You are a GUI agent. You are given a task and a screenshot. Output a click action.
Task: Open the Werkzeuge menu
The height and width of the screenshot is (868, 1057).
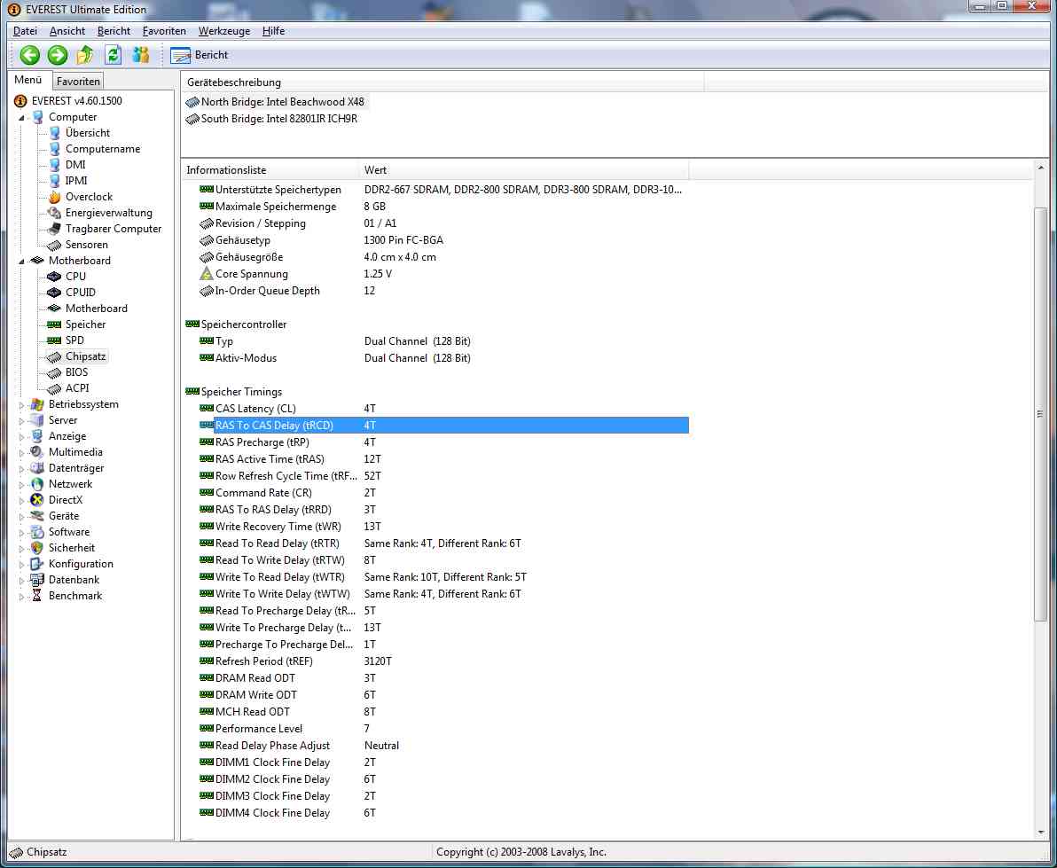coord(223,31)
